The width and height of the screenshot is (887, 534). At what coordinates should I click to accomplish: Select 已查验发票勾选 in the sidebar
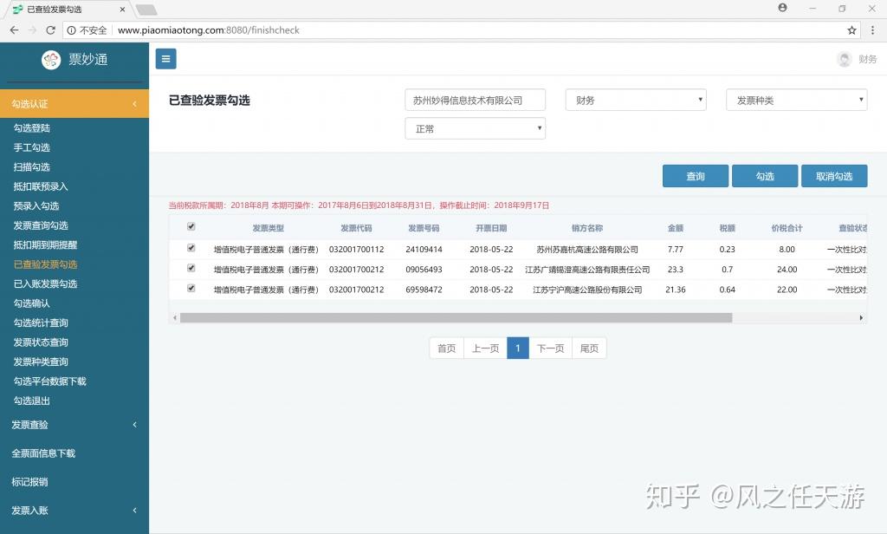45,264
